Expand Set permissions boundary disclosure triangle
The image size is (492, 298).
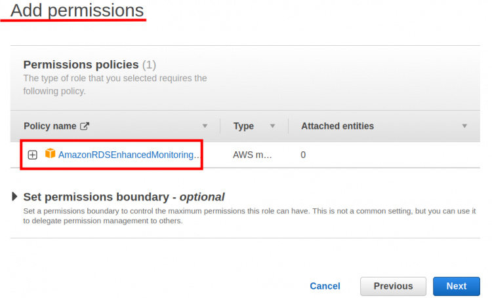pos(15,196)
